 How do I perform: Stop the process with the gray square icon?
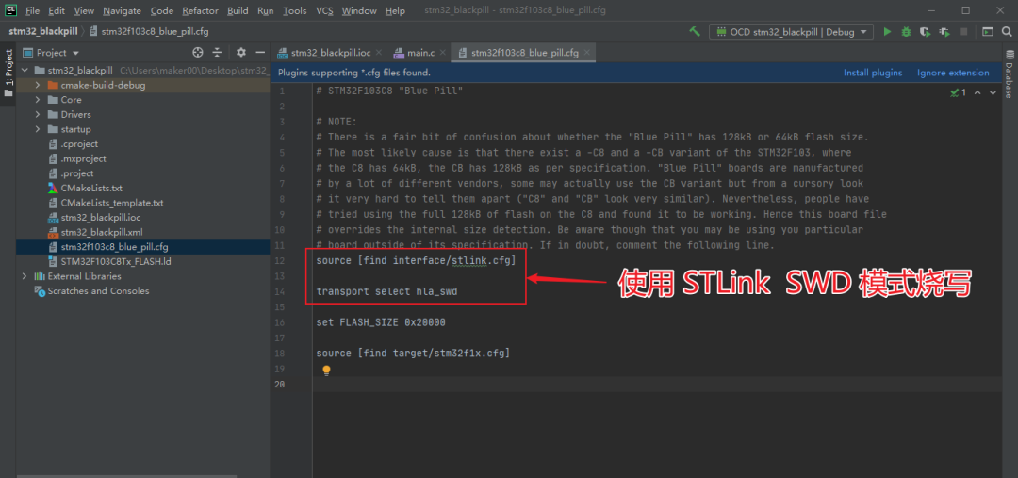963,31
